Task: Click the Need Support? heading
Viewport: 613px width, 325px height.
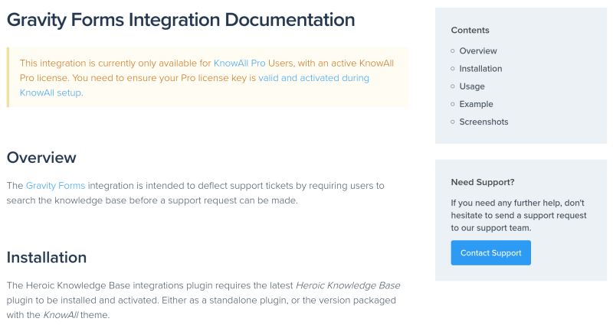Action: coord(483,182)
